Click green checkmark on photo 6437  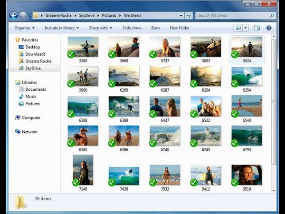coord(153,114)
